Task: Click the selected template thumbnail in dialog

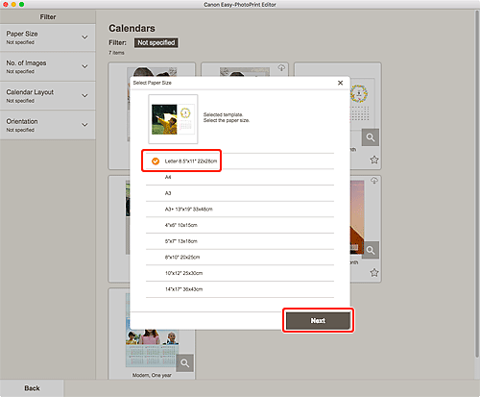Action: [173, 119]
